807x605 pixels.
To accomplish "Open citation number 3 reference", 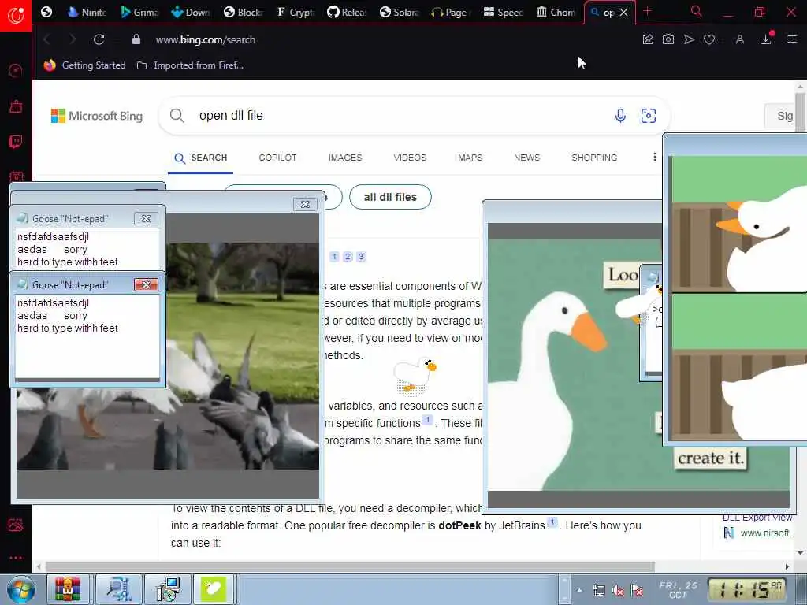I will pyautogui.click(x=361, y=256).
